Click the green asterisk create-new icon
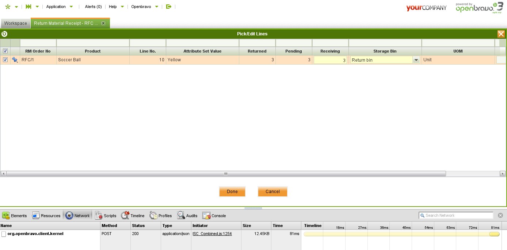 pyautogui.click(x=8, y=7)
